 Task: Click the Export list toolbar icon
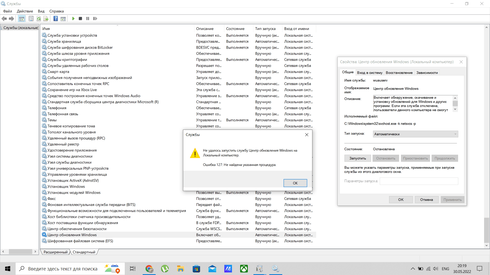point(46,19)
